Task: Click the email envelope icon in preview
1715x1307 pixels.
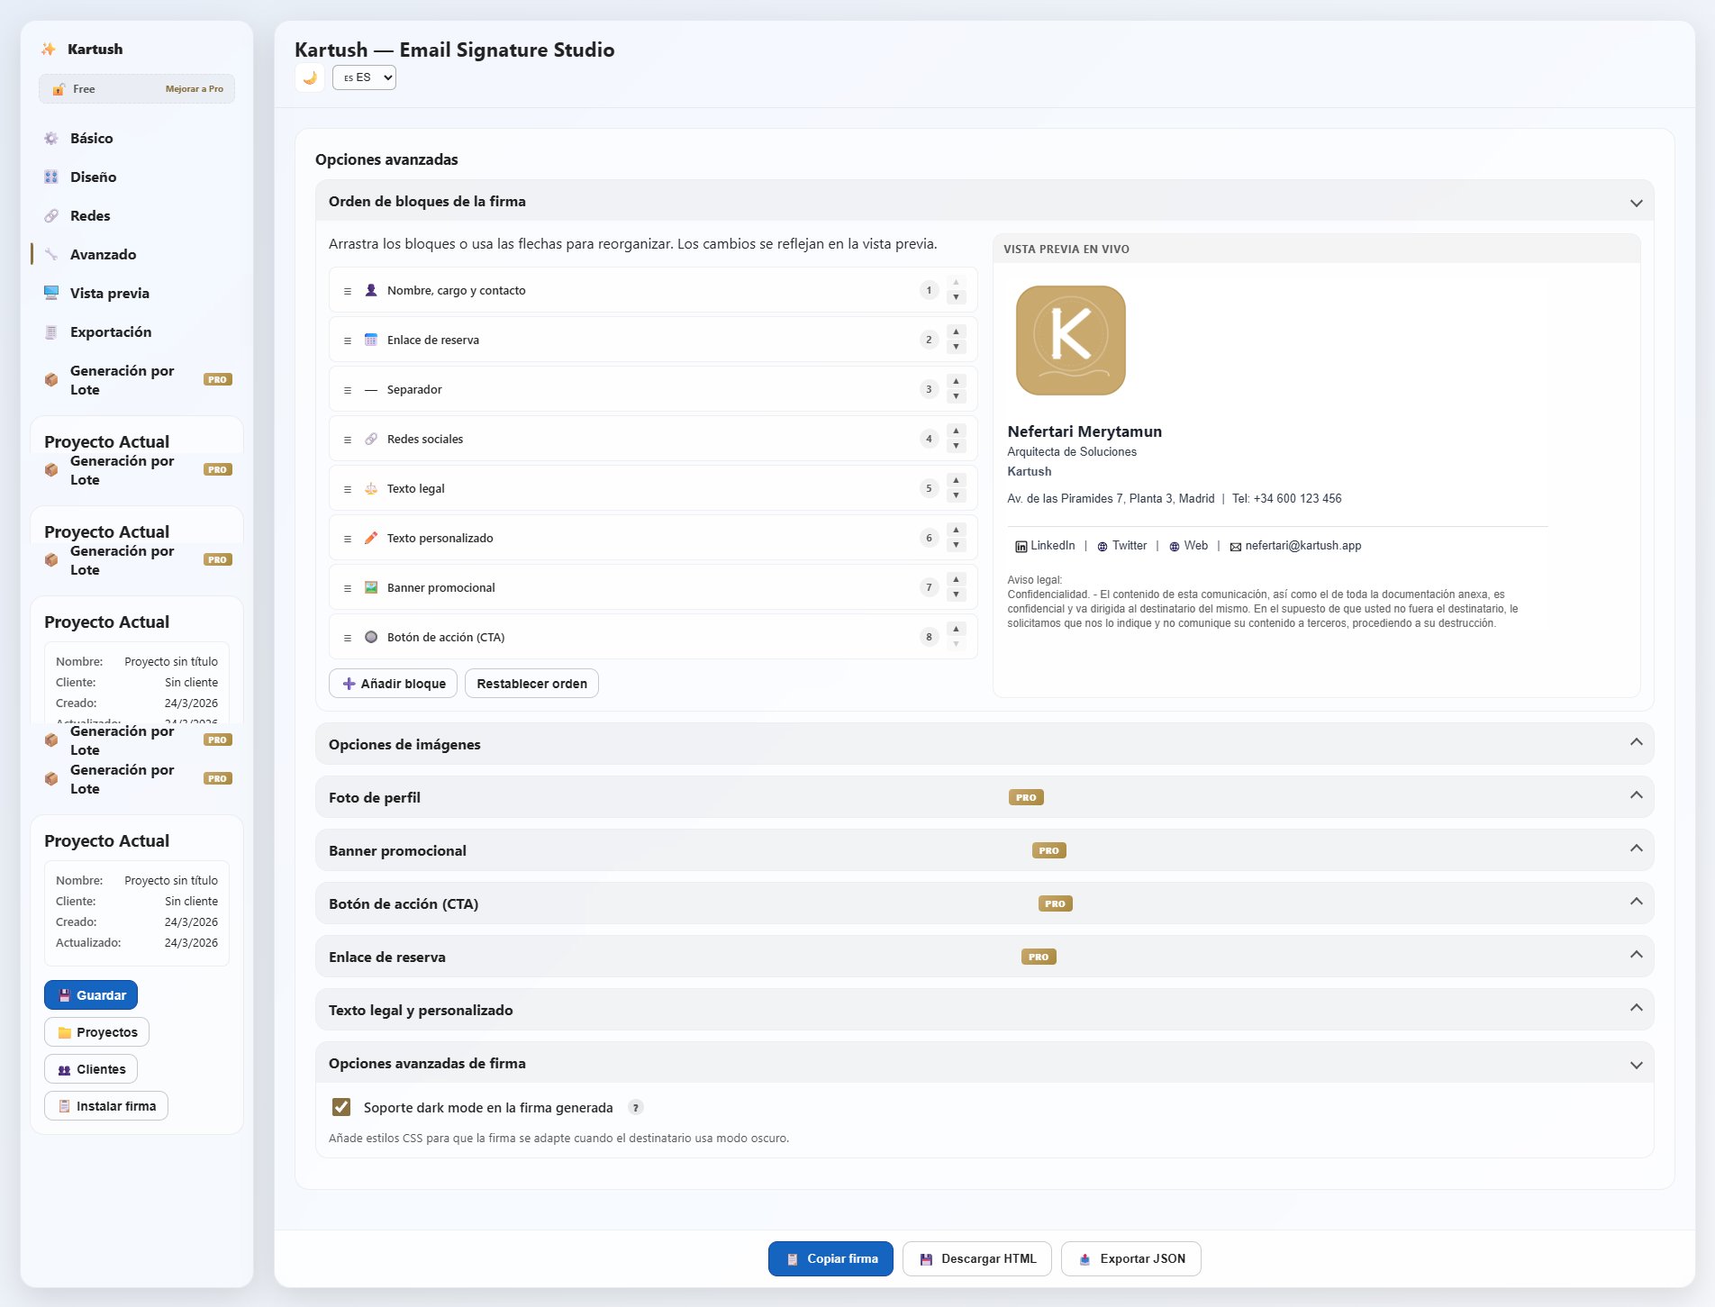Action: tap(1235, 547)
